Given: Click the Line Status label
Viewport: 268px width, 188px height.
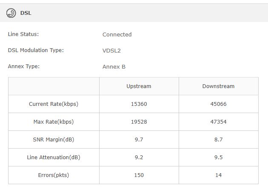Looking at the screenshot, I should coord(23,34).
